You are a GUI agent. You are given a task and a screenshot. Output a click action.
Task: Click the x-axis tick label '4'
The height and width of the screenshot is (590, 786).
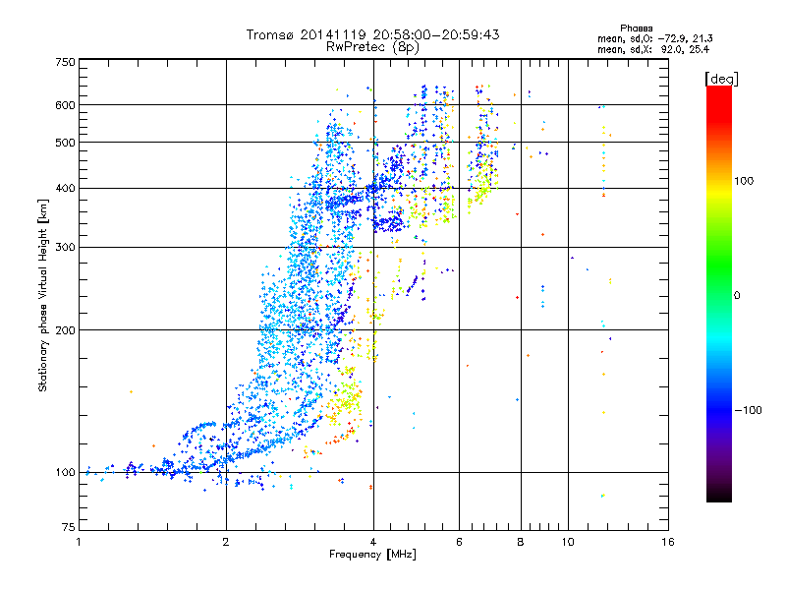(x=373, y=542)
